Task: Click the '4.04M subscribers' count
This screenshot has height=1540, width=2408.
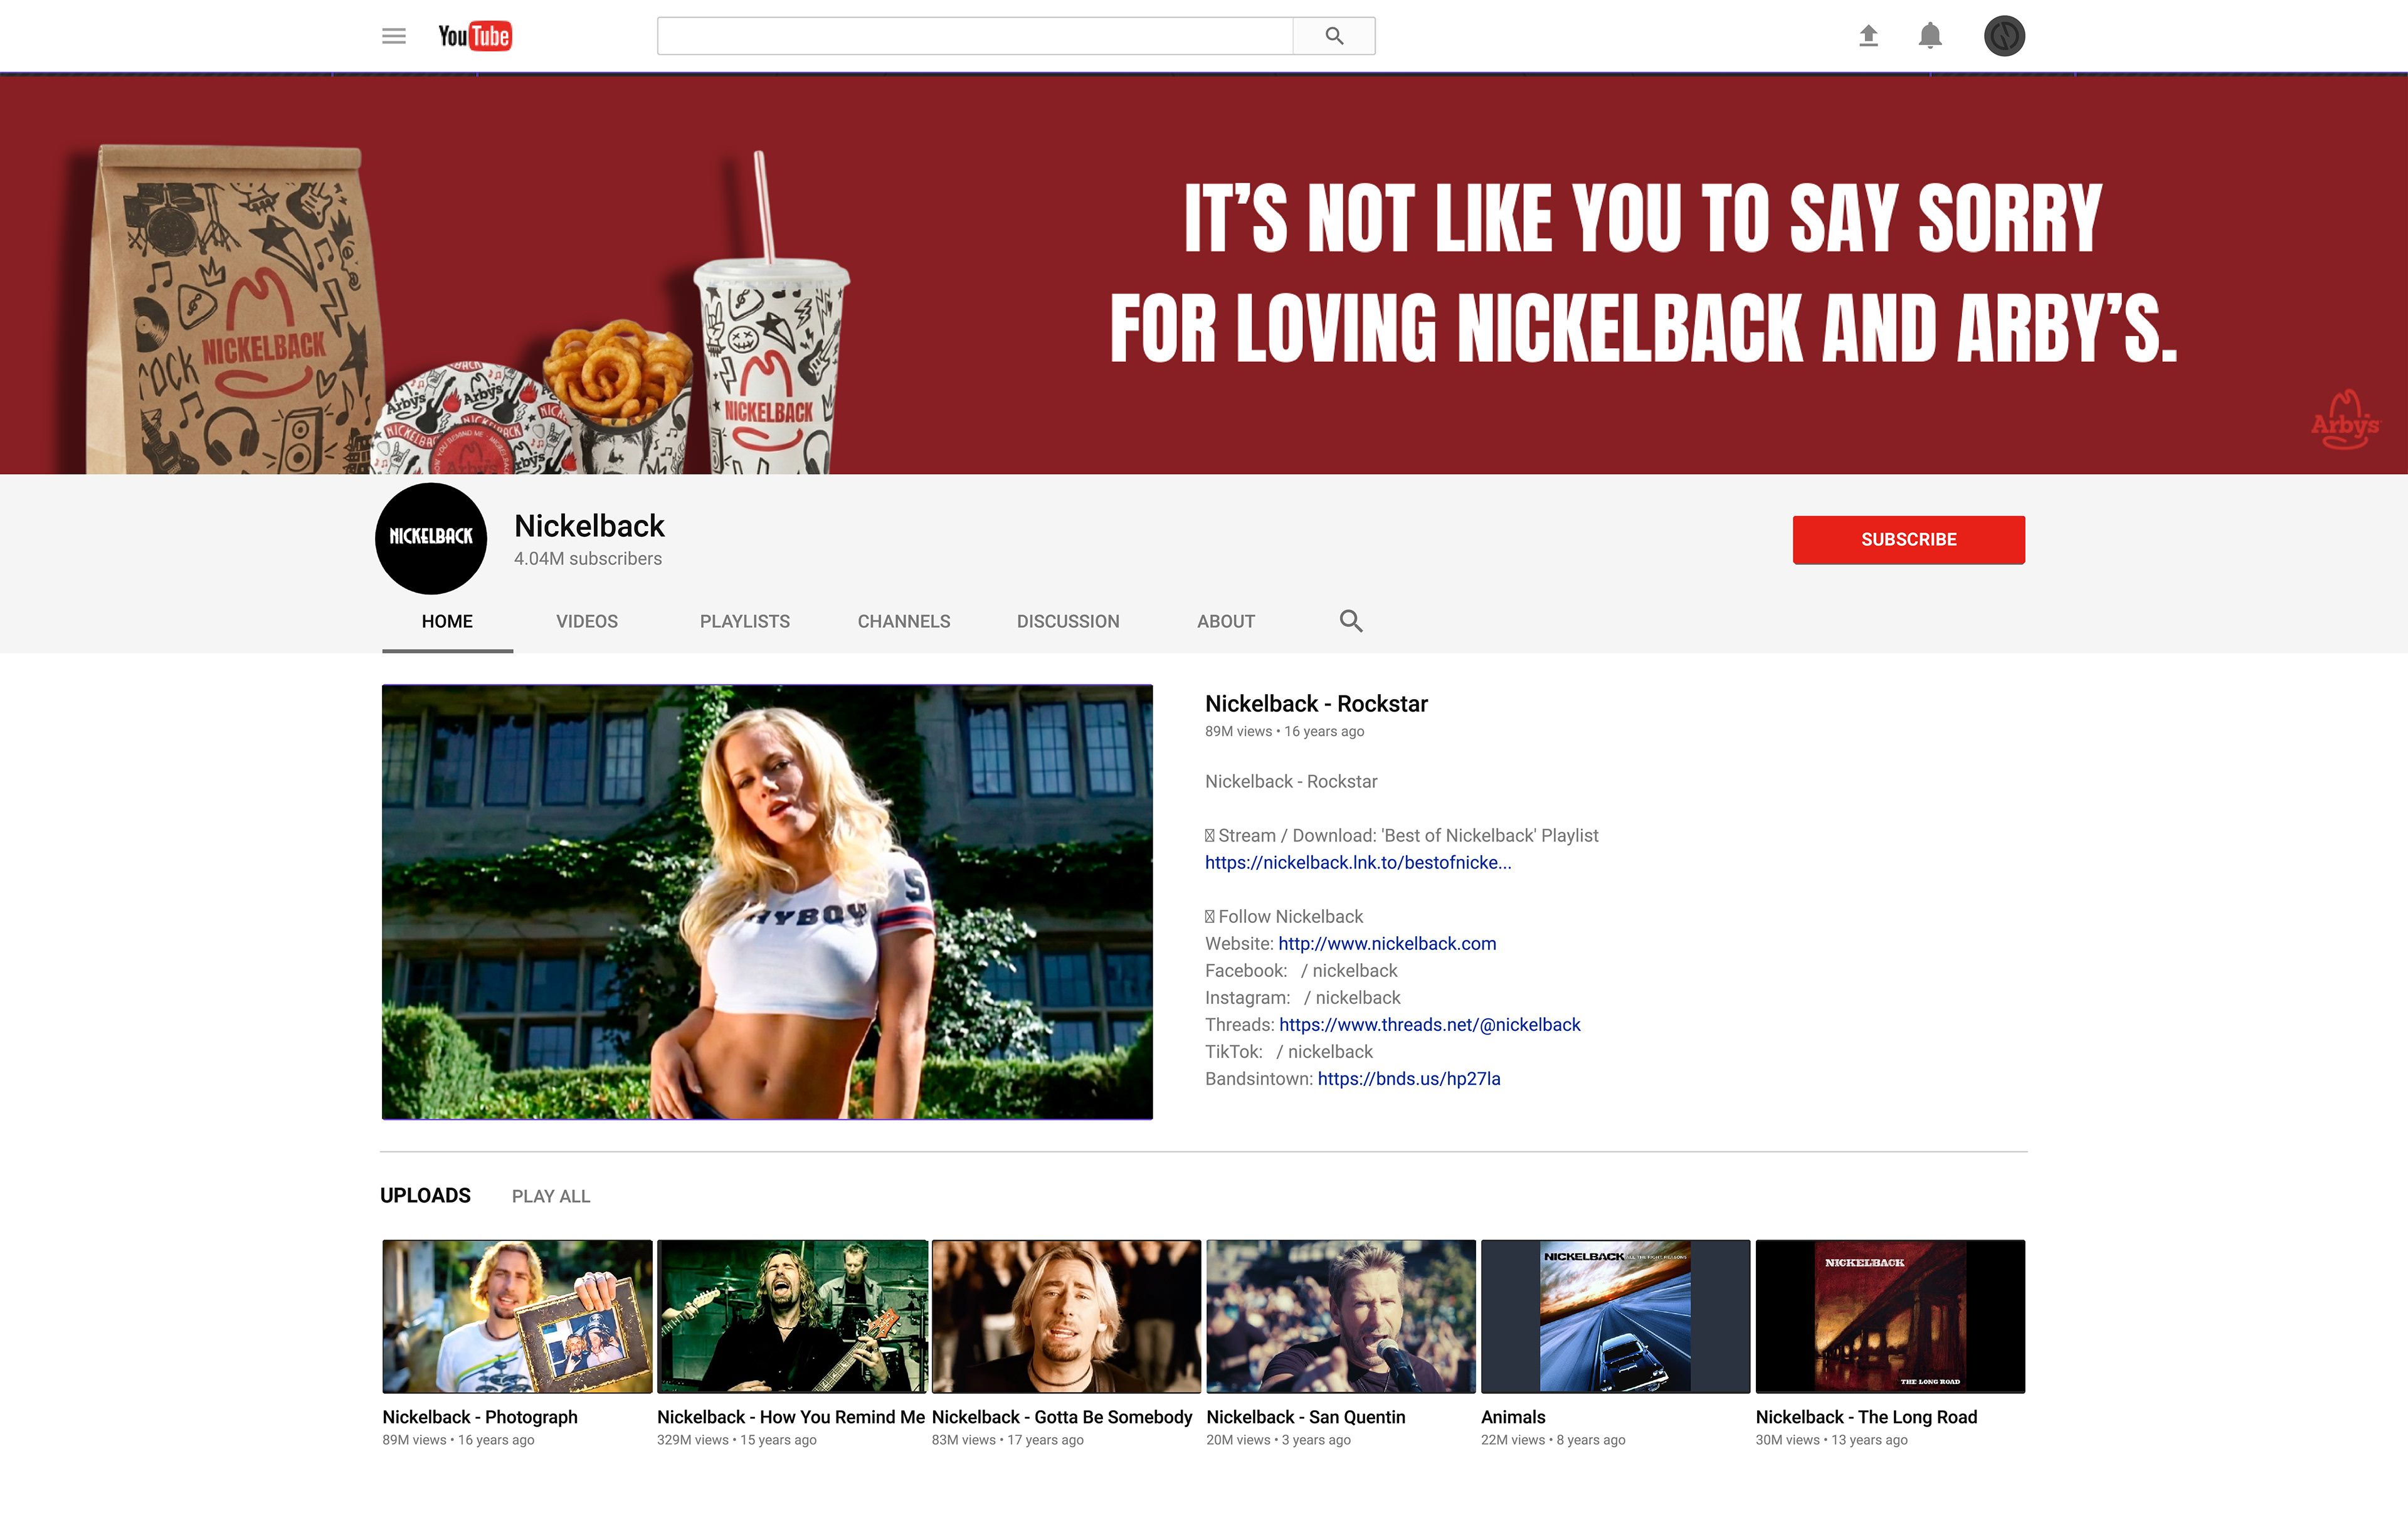Action: [588, 559]
